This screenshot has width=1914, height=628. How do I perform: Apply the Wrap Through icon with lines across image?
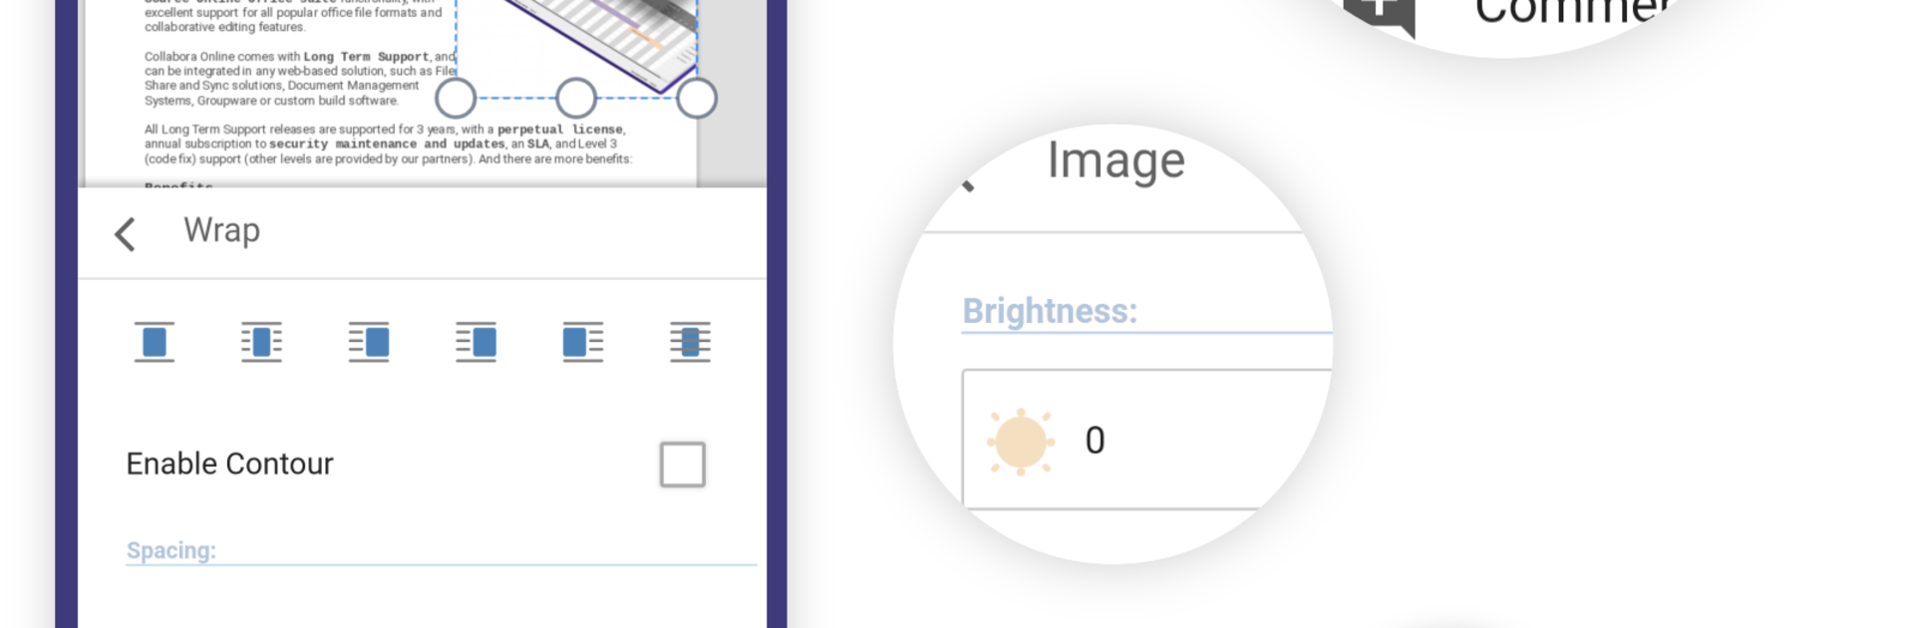pyautogui.click(x=690, y=342)
